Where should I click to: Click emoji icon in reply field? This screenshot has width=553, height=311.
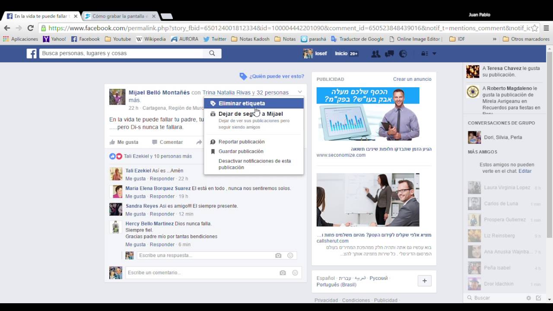pyautogui.click(x=290, y=255)
